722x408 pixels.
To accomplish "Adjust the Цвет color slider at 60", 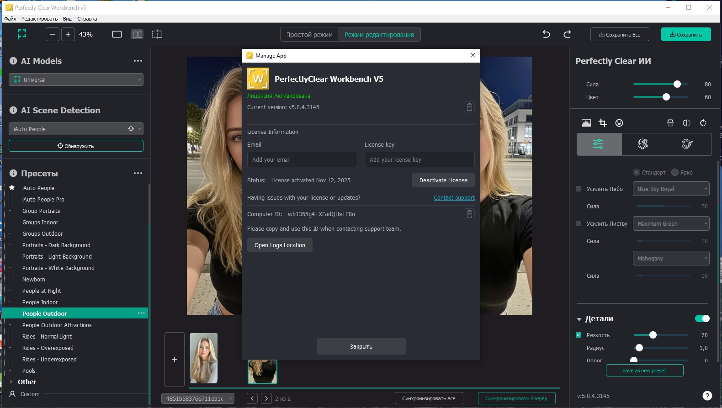I will (x=666, y=97).
